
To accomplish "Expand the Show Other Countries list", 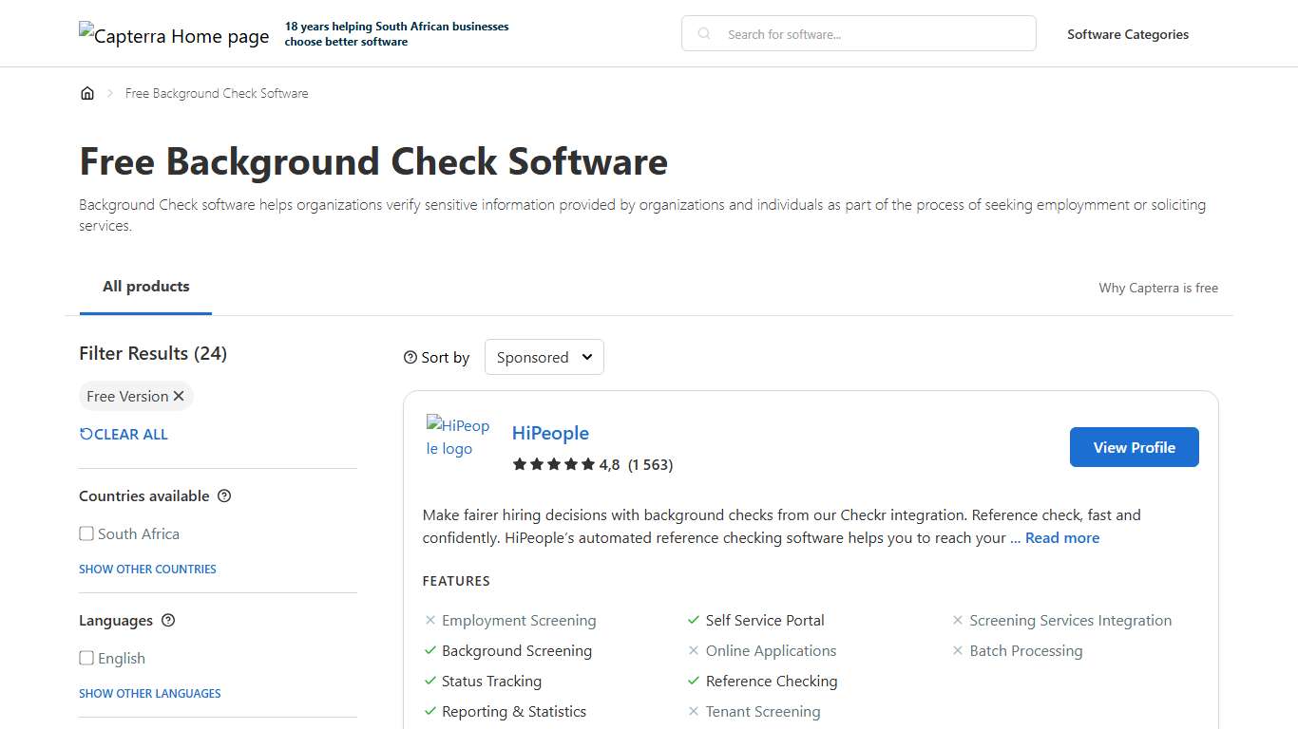I will click(147, 569).
